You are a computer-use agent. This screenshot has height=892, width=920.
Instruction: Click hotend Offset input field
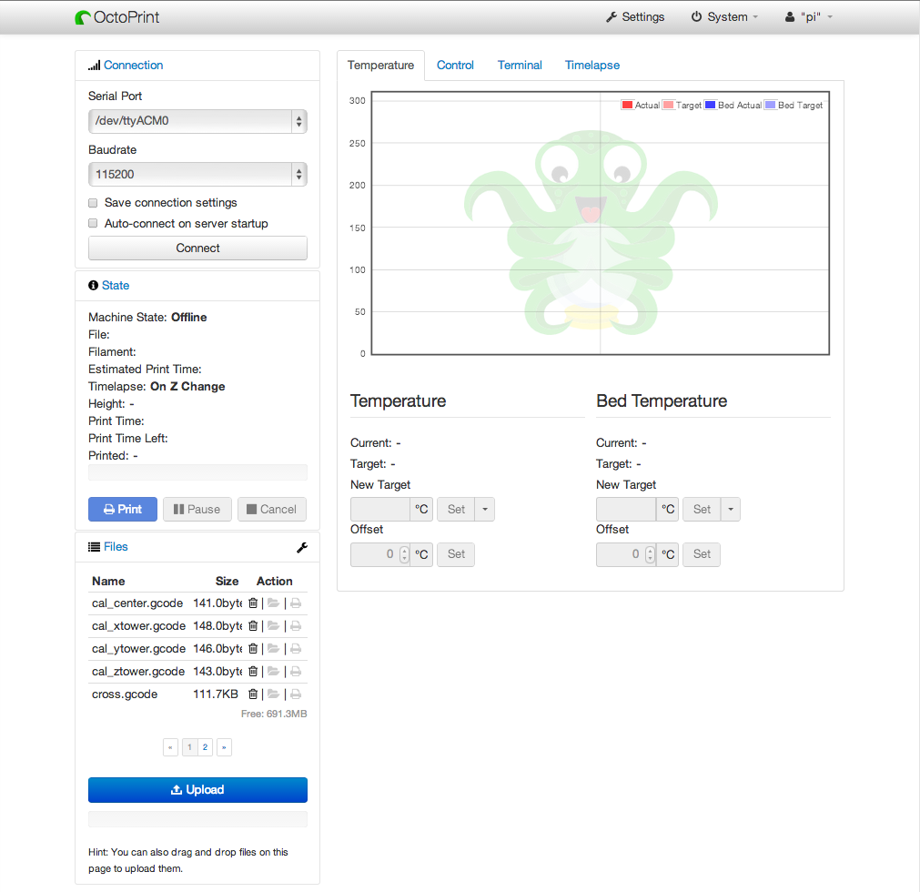[x=380, y=554]
